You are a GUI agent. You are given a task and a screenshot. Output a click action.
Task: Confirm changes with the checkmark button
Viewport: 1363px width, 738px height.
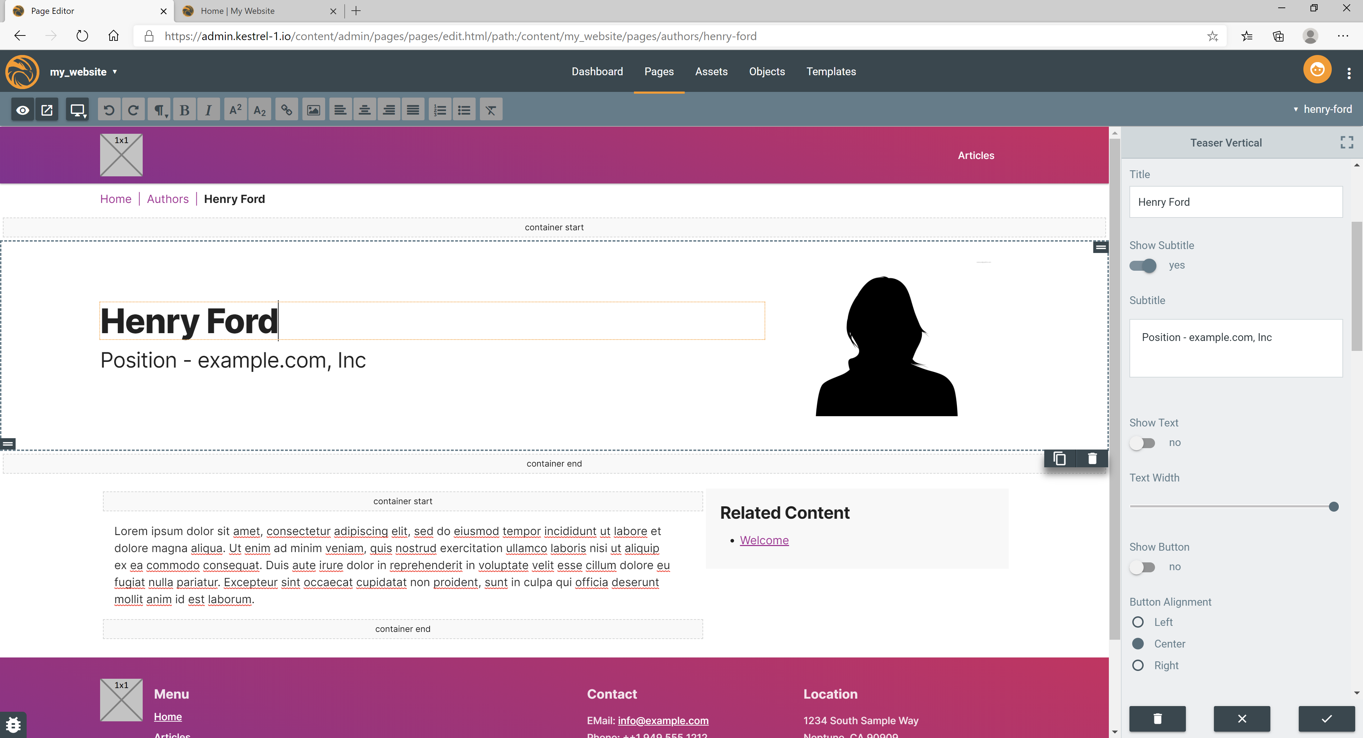(x=1326, y=718)
